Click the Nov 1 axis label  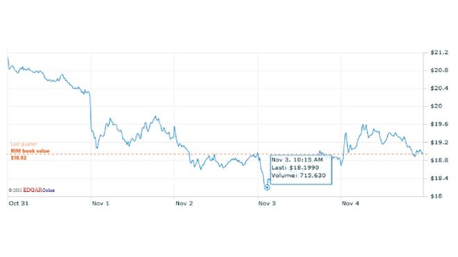tap(101, 204)
